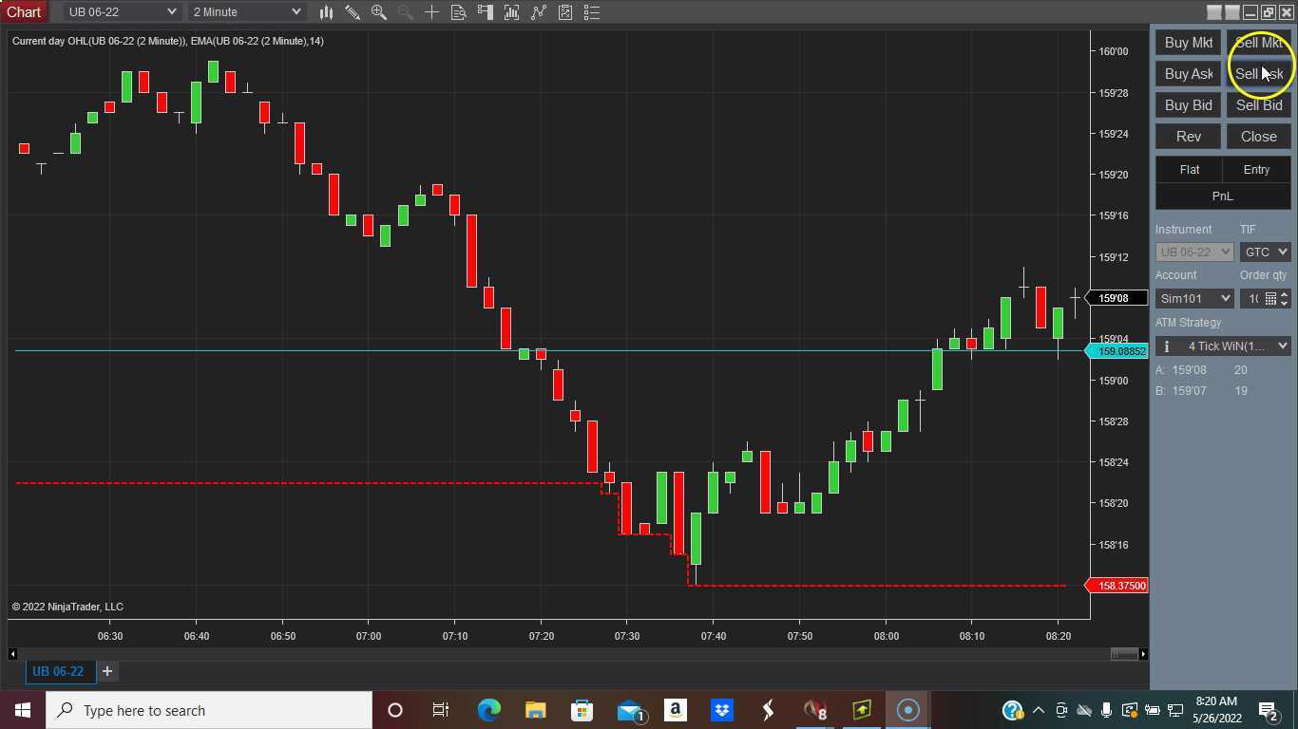
Task: Click the zoom in magnifier icon
Action: tap(378, 12)
